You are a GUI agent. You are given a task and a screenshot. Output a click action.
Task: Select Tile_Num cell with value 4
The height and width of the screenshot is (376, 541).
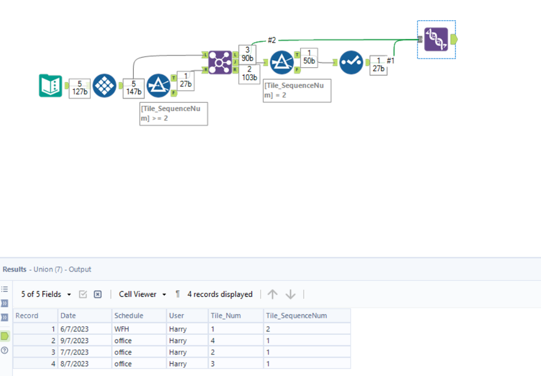coord(236,340)
